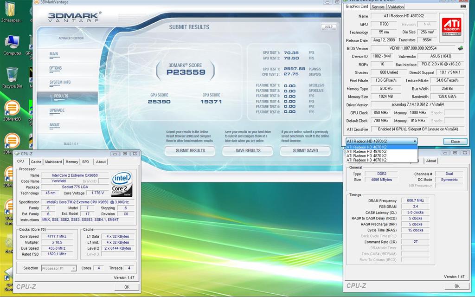Open the SPD tab in CPU-Z
This screenshot has width=475, height=297.
click(x=86, y=162)
